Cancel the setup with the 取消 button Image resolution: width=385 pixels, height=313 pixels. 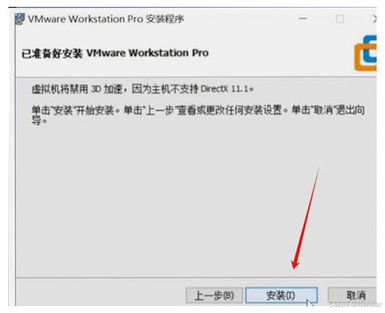click(x=353, y=295)
